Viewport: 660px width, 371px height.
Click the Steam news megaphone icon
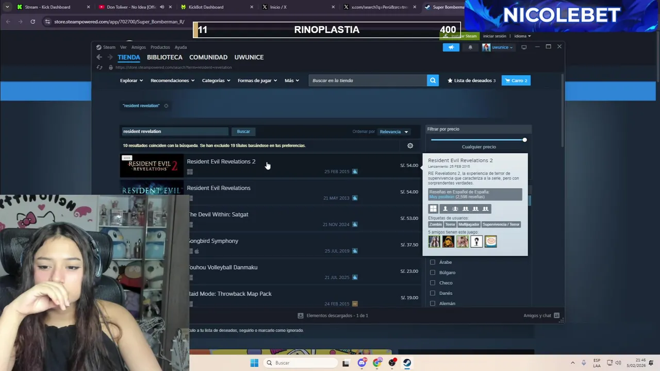(451, 47)
